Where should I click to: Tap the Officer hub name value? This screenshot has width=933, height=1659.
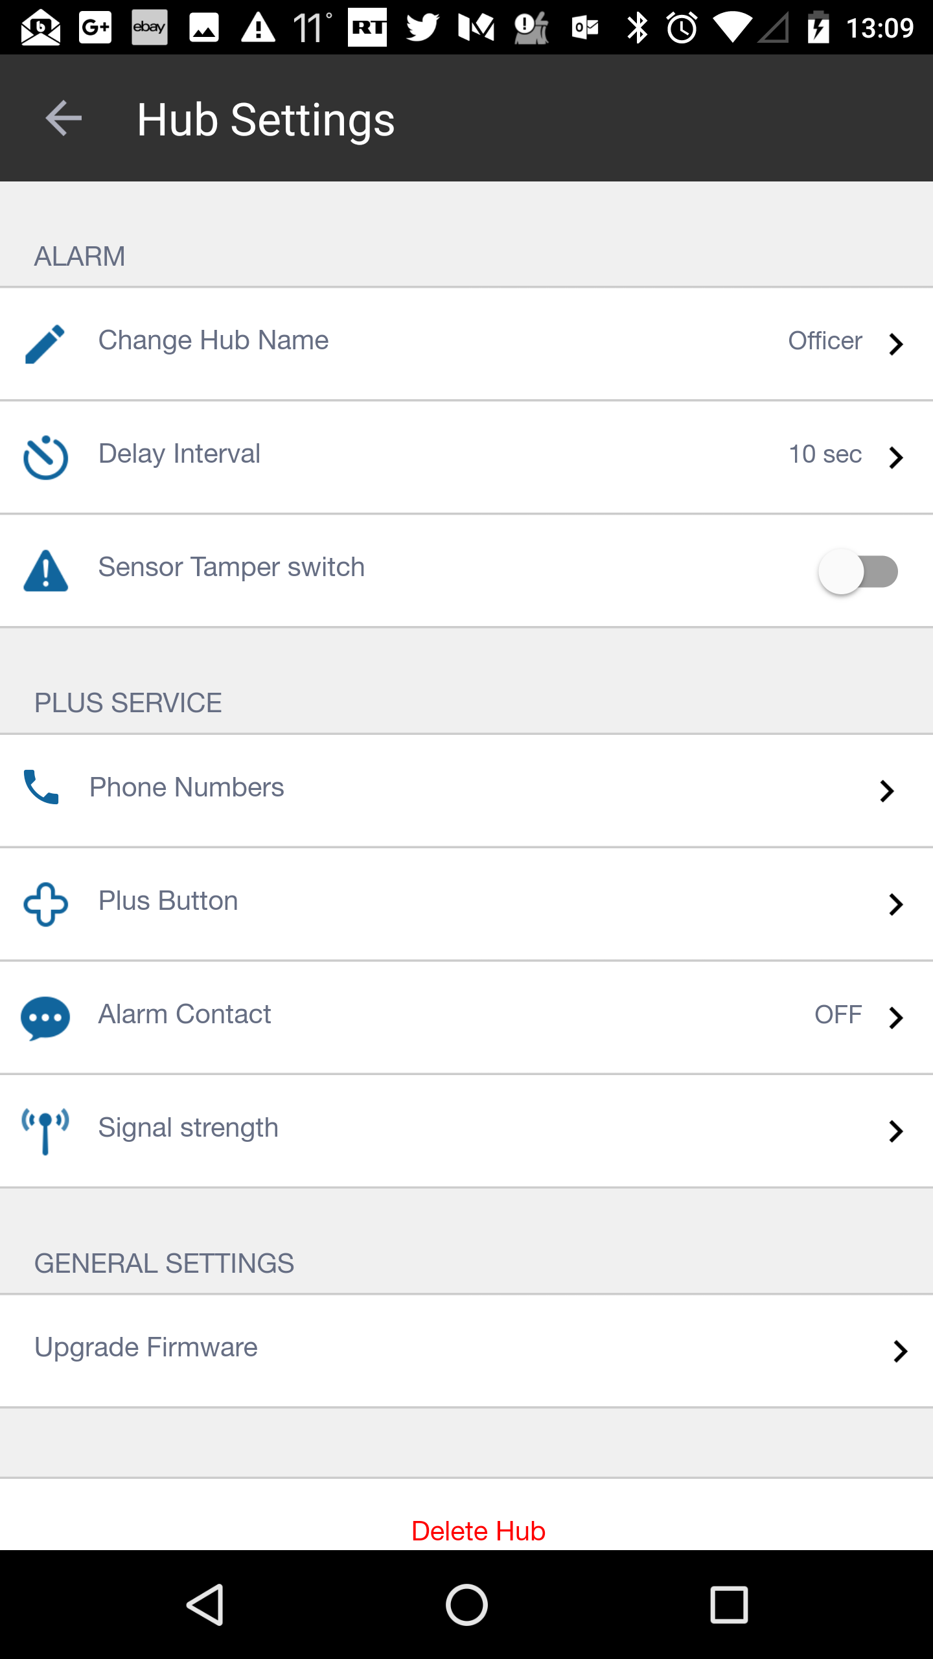pos(825,341)
